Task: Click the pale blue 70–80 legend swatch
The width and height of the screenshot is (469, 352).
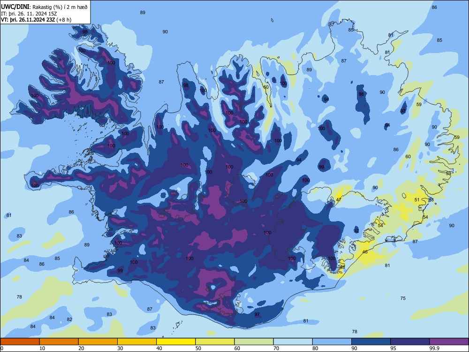Action: point(293,342)
